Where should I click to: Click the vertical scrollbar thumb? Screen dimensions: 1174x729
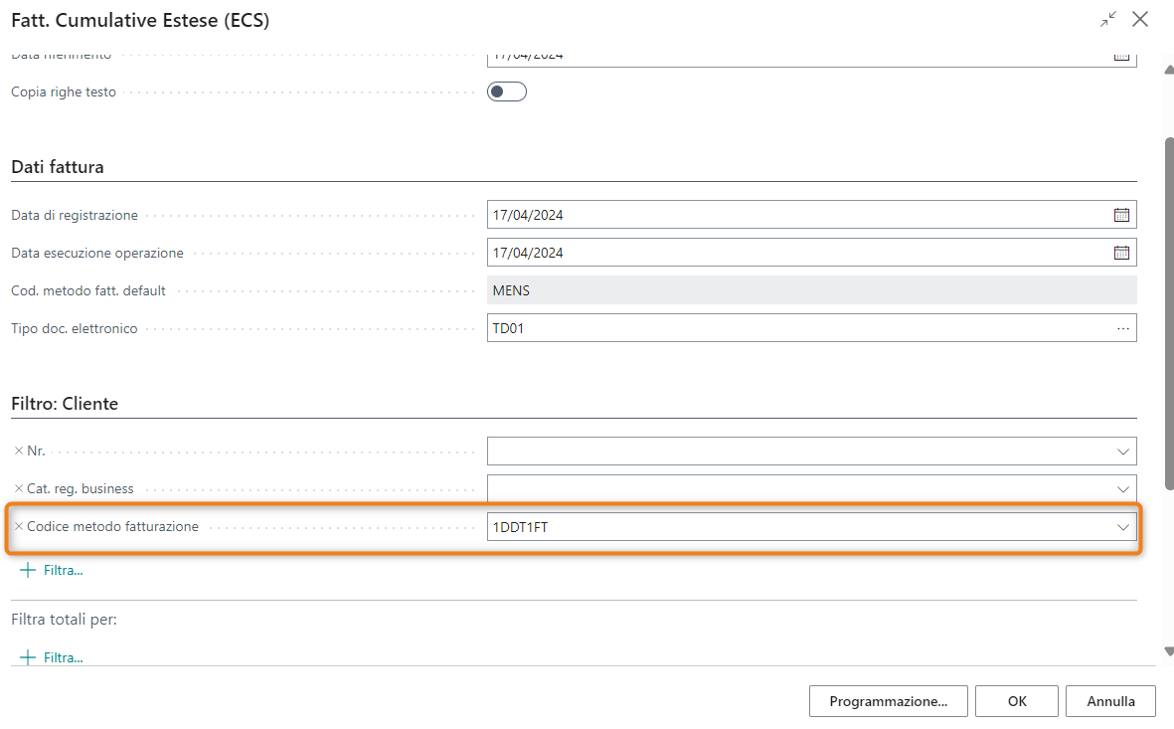[1167, 388]
